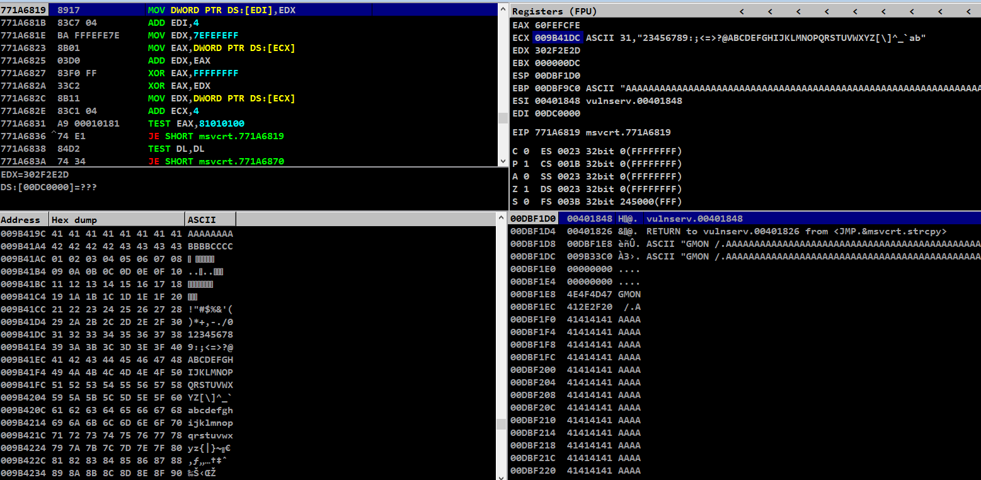The image size is (981, 480).
Task: Select stack entry at 00DBF1E0
Action: pyautogui.click(x=745, y=269)
